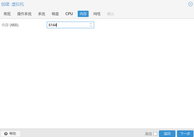Click the 下一步 next button
The width and height of the screenshot is (194, 137).
[185, 134]
